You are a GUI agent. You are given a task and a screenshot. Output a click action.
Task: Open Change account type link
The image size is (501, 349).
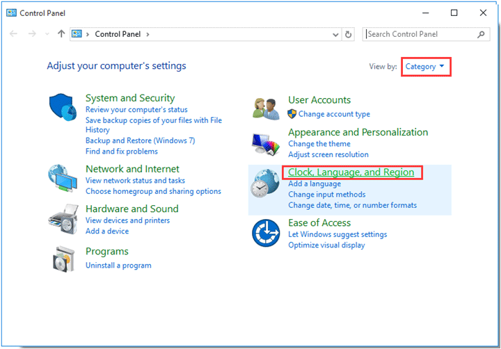click(334, 114)
